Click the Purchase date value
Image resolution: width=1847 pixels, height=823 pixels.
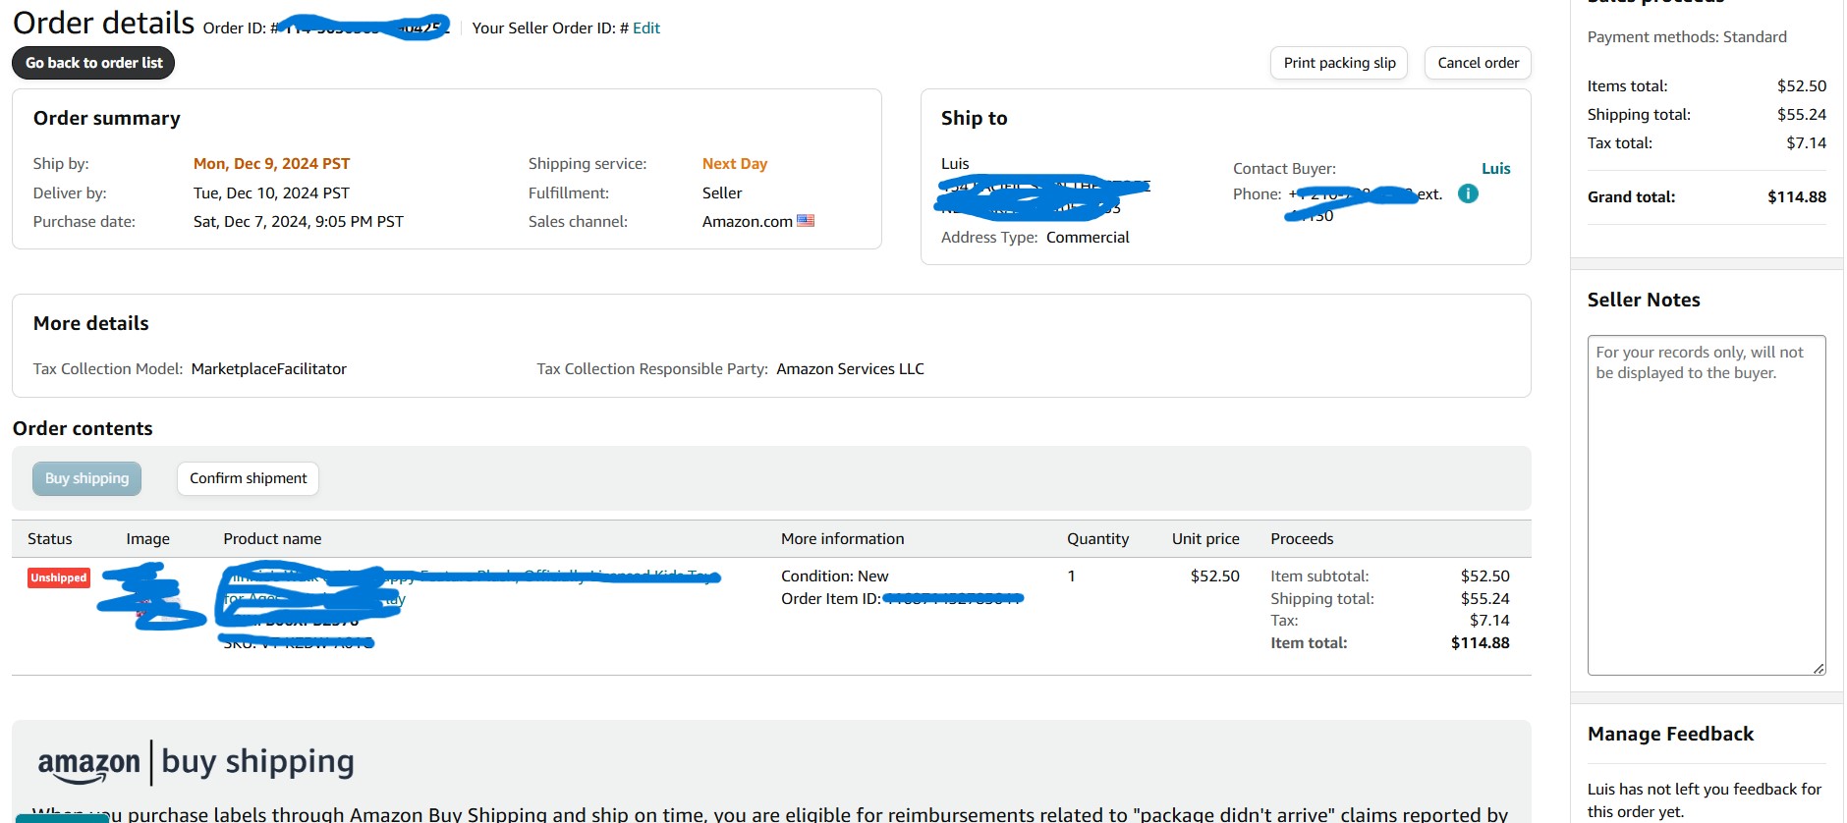pyautogui.click(x=299, y=222)
